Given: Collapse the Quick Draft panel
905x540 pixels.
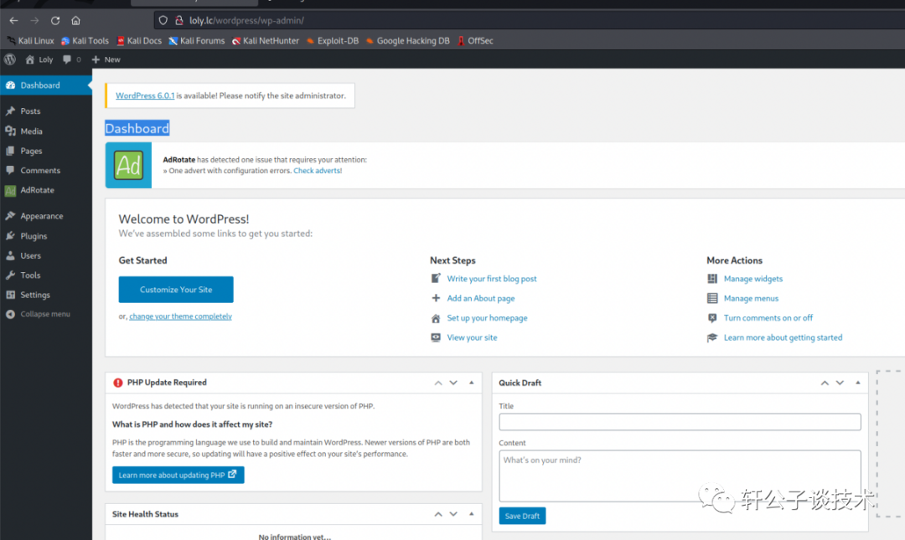Looking at the screenshot, I should tap(858, 383).
